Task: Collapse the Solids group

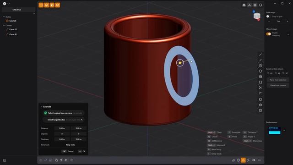Action: pyautogui.click(x=4, y=17)
